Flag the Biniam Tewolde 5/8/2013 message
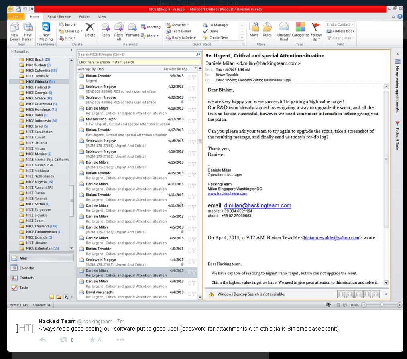 point(194,77)
